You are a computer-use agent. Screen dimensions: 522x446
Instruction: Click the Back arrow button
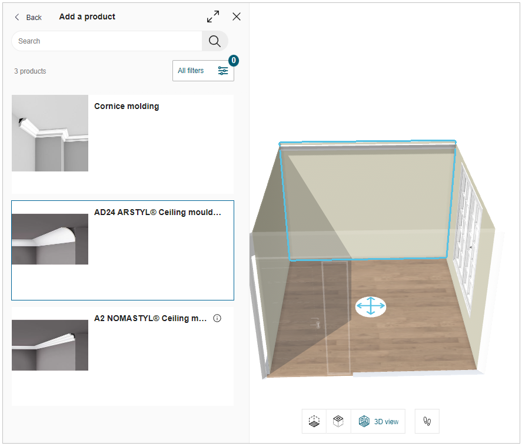pos(28,17)
